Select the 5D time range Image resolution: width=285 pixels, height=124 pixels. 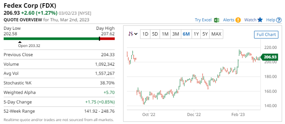[x=155, y=34]
